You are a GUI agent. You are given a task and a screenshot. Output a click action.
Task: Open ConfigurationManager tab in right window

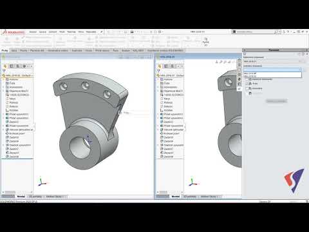coord(173,66)
